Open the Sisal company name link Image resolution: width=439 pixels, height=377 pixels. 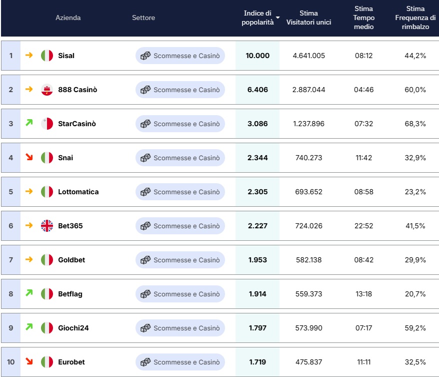click(66, 56)
